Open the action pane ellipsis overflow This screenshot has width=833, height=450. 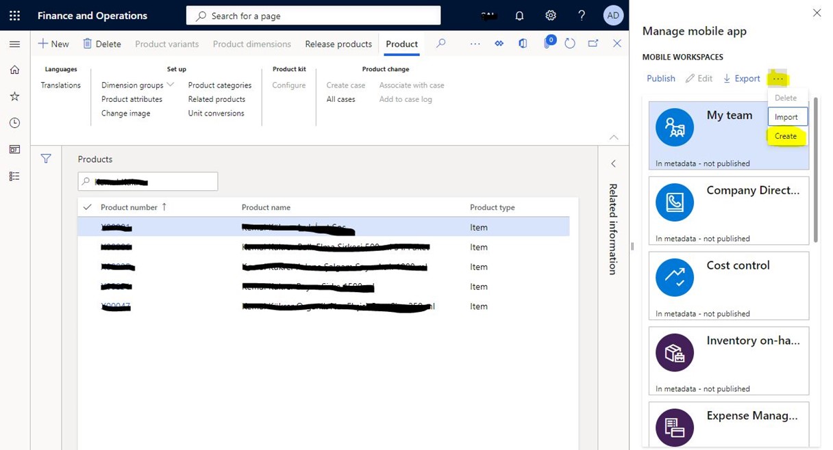tap(475, 44)
